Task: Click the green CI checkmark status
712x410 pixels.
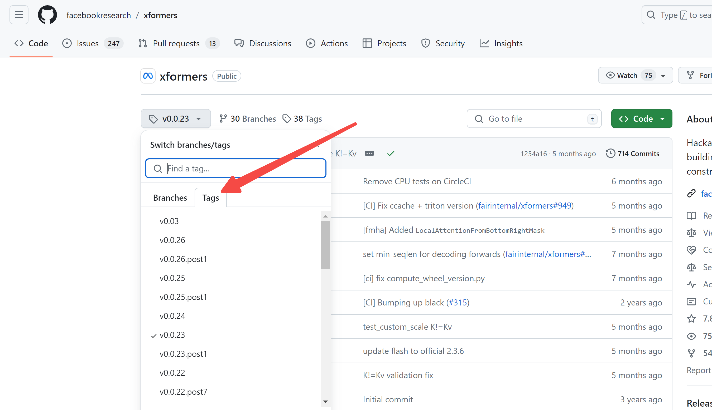Action: pos(391,154)
